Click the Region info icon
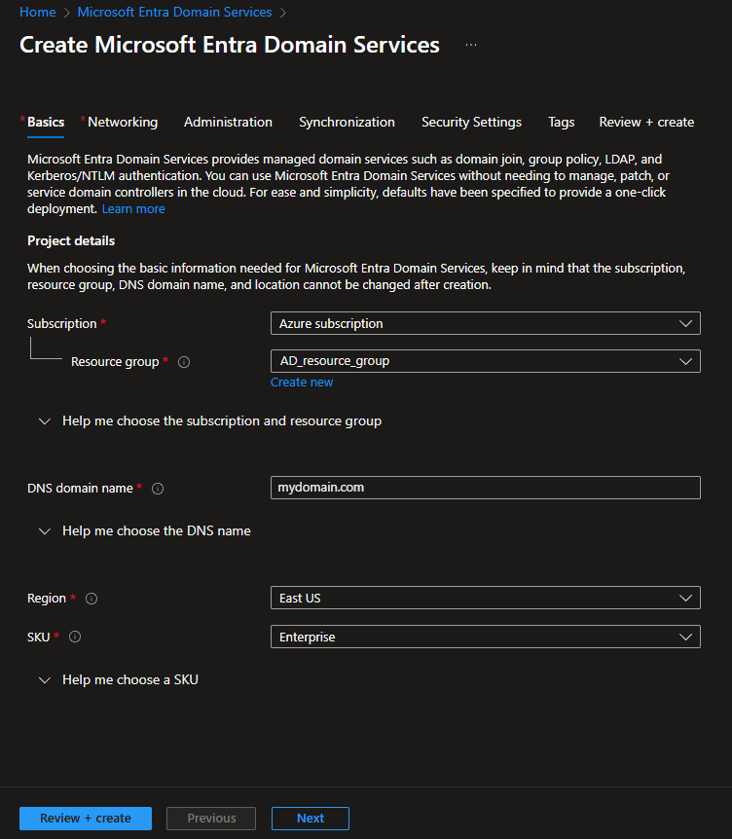Viewport: 732px width, 839px height. tap(91, 599)
